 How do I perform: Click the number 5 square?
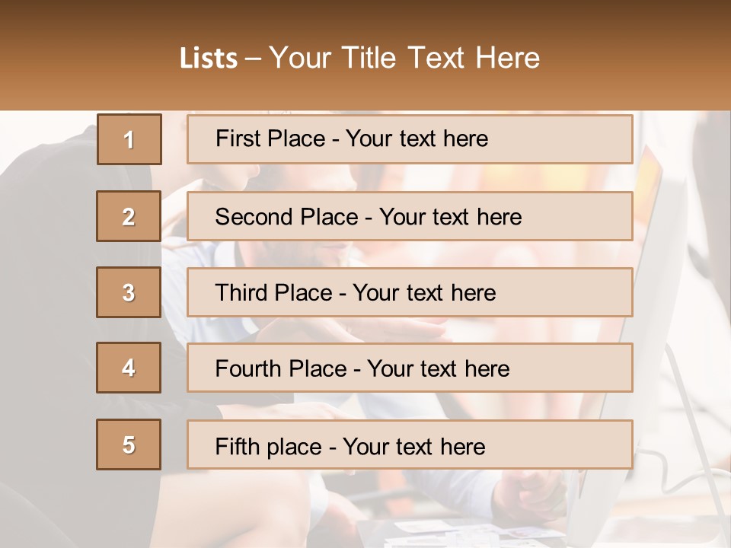click(x=129, y=444)
